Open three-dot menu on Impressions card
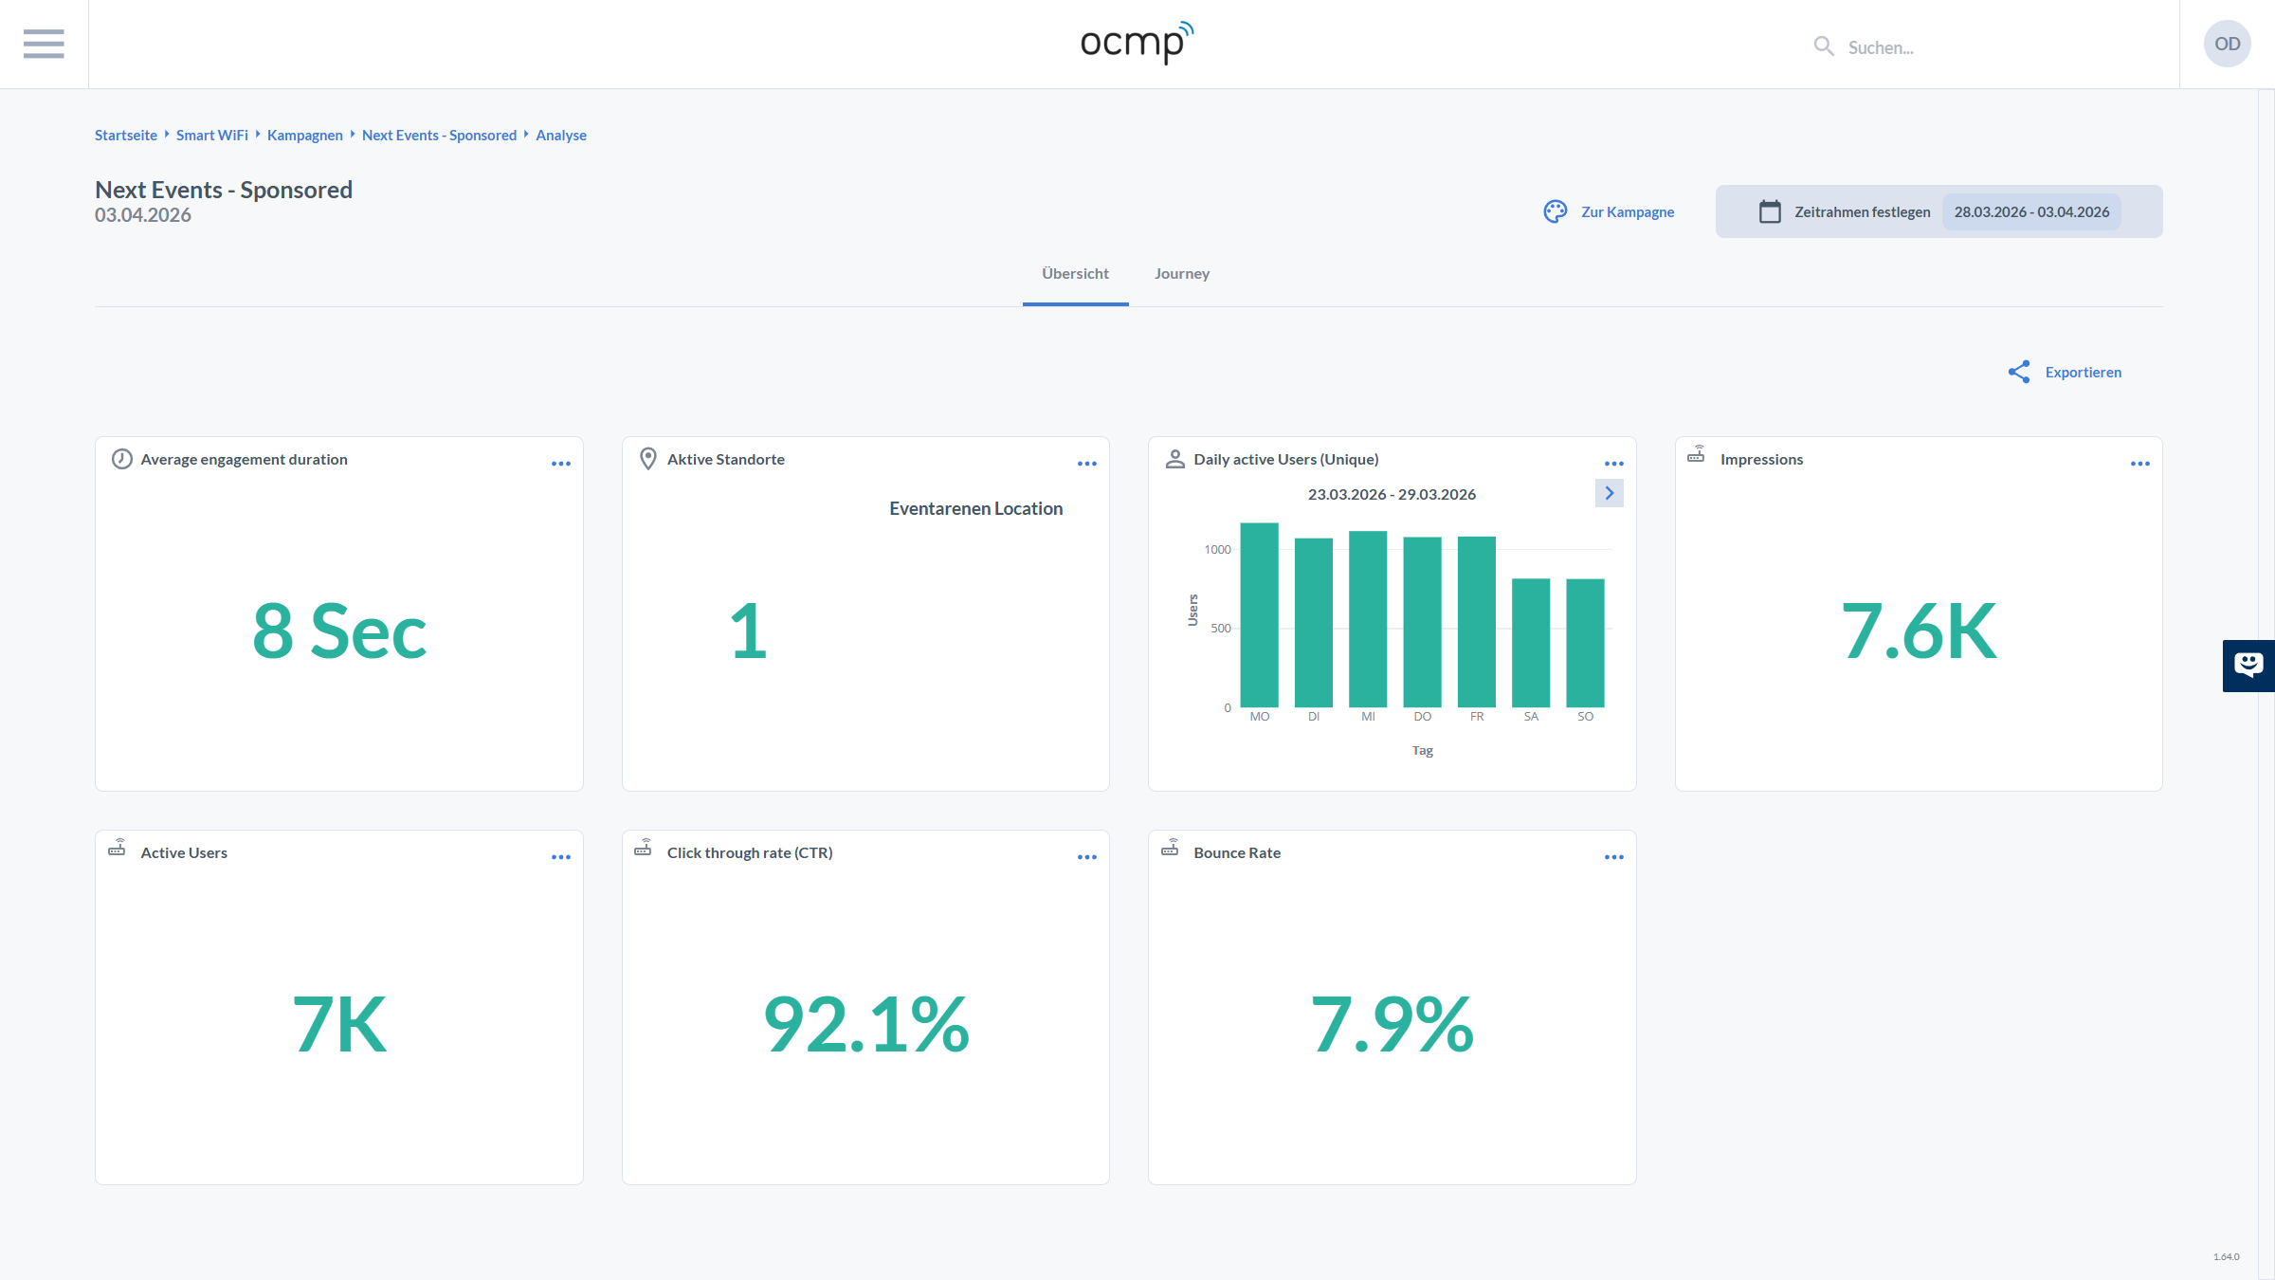 click(x=2140, y=464)
